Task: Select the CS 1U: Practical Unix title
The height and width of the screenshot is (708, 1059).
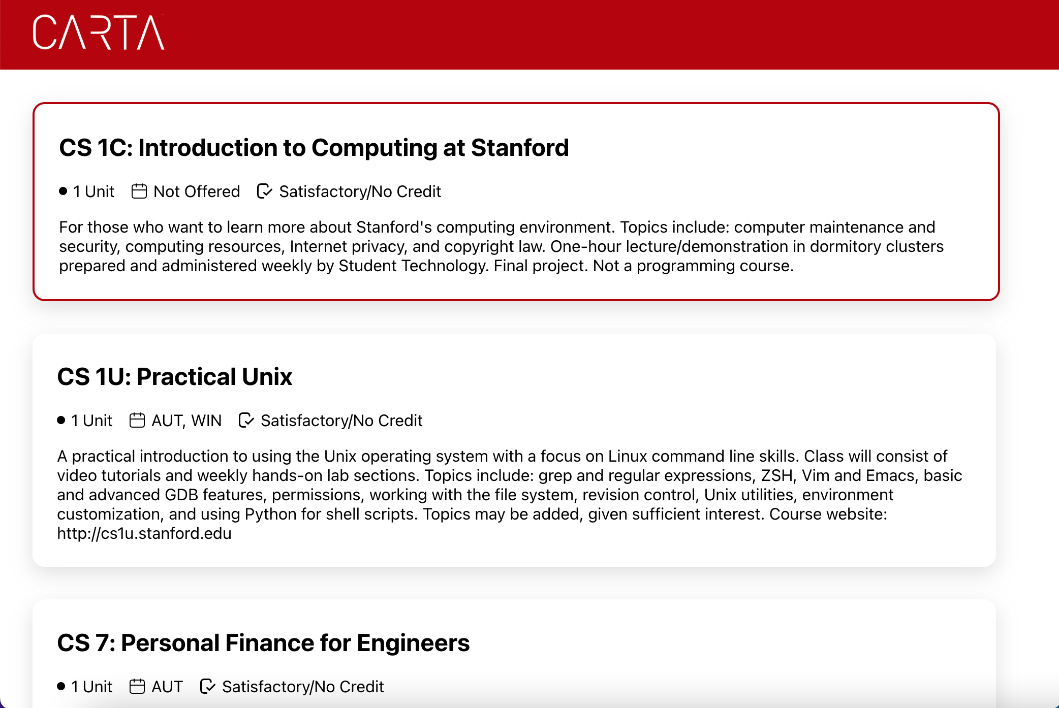Action: tap(175, 376)
